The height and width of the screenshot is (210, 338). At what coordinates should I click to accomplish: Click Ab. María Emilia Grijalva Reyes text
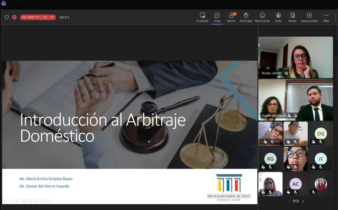[46, 179]
